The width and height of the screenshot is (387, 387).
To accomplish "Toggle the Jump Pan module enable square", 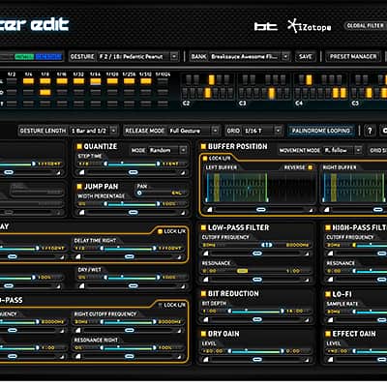I will [x=79, y=187].
